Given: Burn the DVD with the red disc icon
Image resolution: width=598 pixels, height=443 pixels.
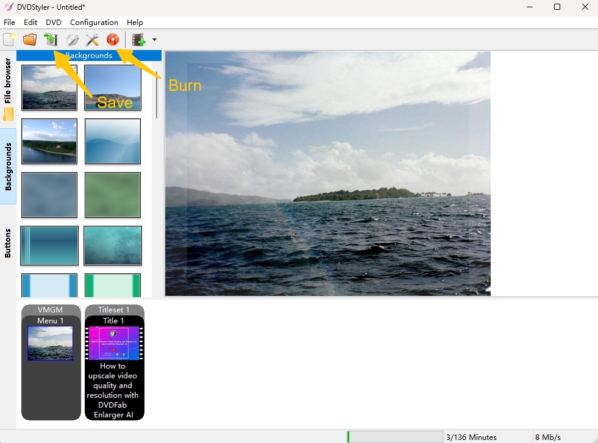Looking at the screenshot, I should click(112, 40).
